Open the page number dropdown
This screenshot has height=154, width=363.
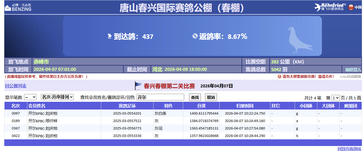click(x=335, y=98)
